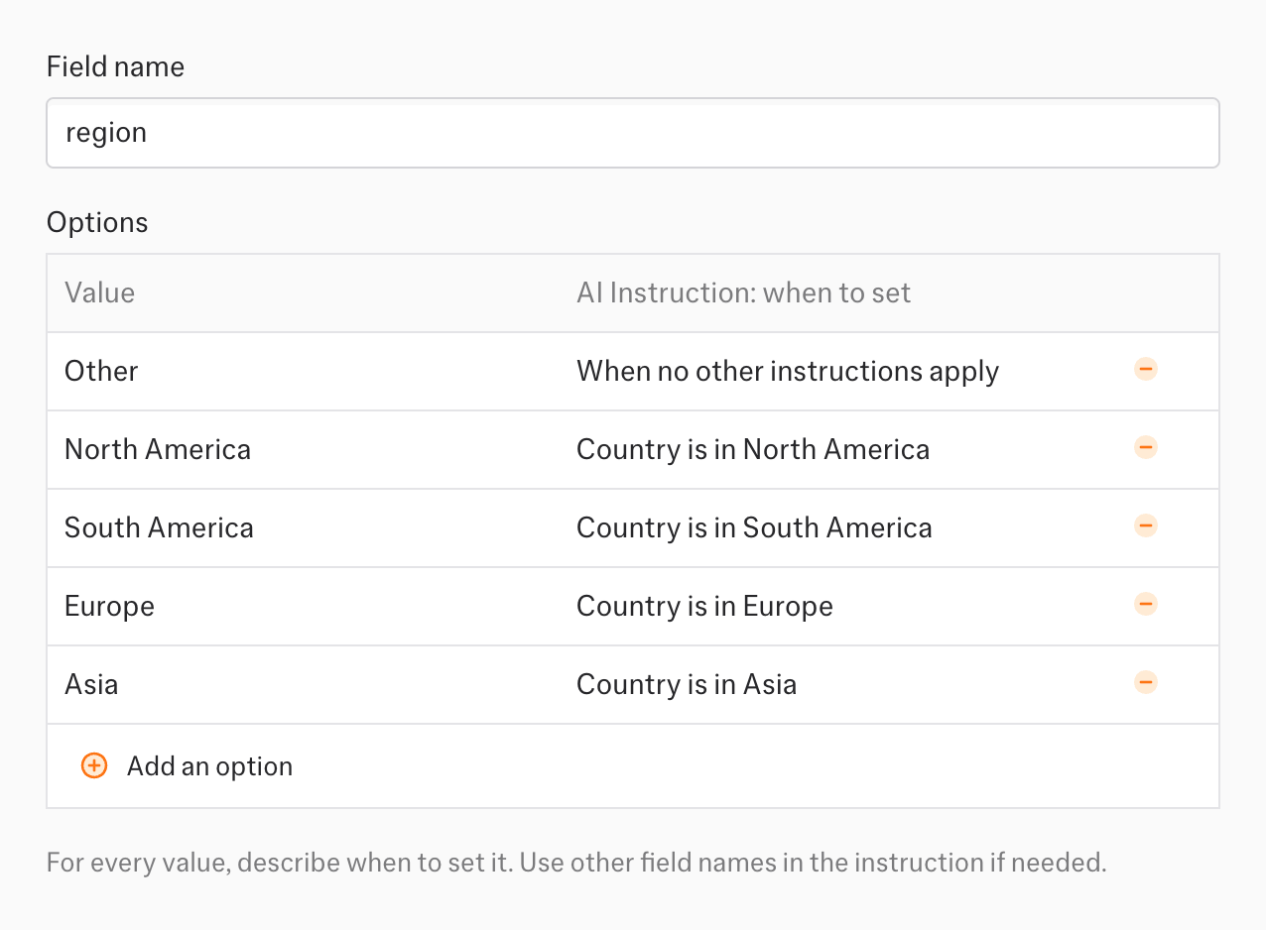Delete the Asia option via minus icon

pos(1145,683)
